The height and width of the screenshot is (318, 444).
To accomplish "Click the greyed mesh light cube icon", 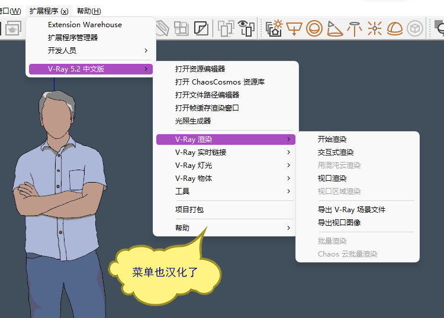I will [x=415, y=28].
